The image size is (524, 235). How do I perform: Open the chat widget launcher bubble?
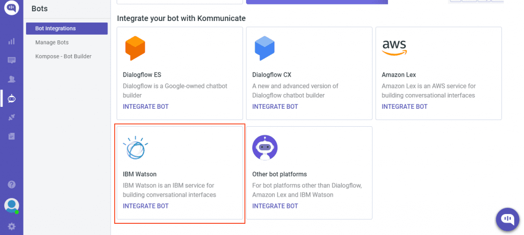tap(508, 220)
